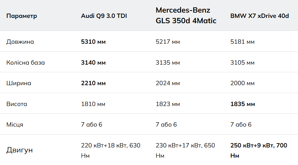Click the 3105 мм BMW wheelbase cell
Image resolution: width=298 pixels, height=165 pixels.
[x=243, y=63]
